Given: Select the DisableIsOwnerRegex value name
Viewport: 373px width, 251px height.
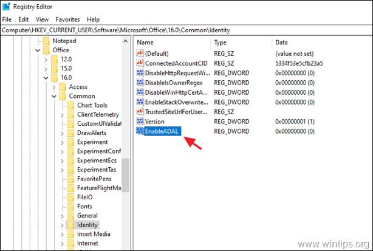Looking at the screenshot, I should [x=174, y=83].
